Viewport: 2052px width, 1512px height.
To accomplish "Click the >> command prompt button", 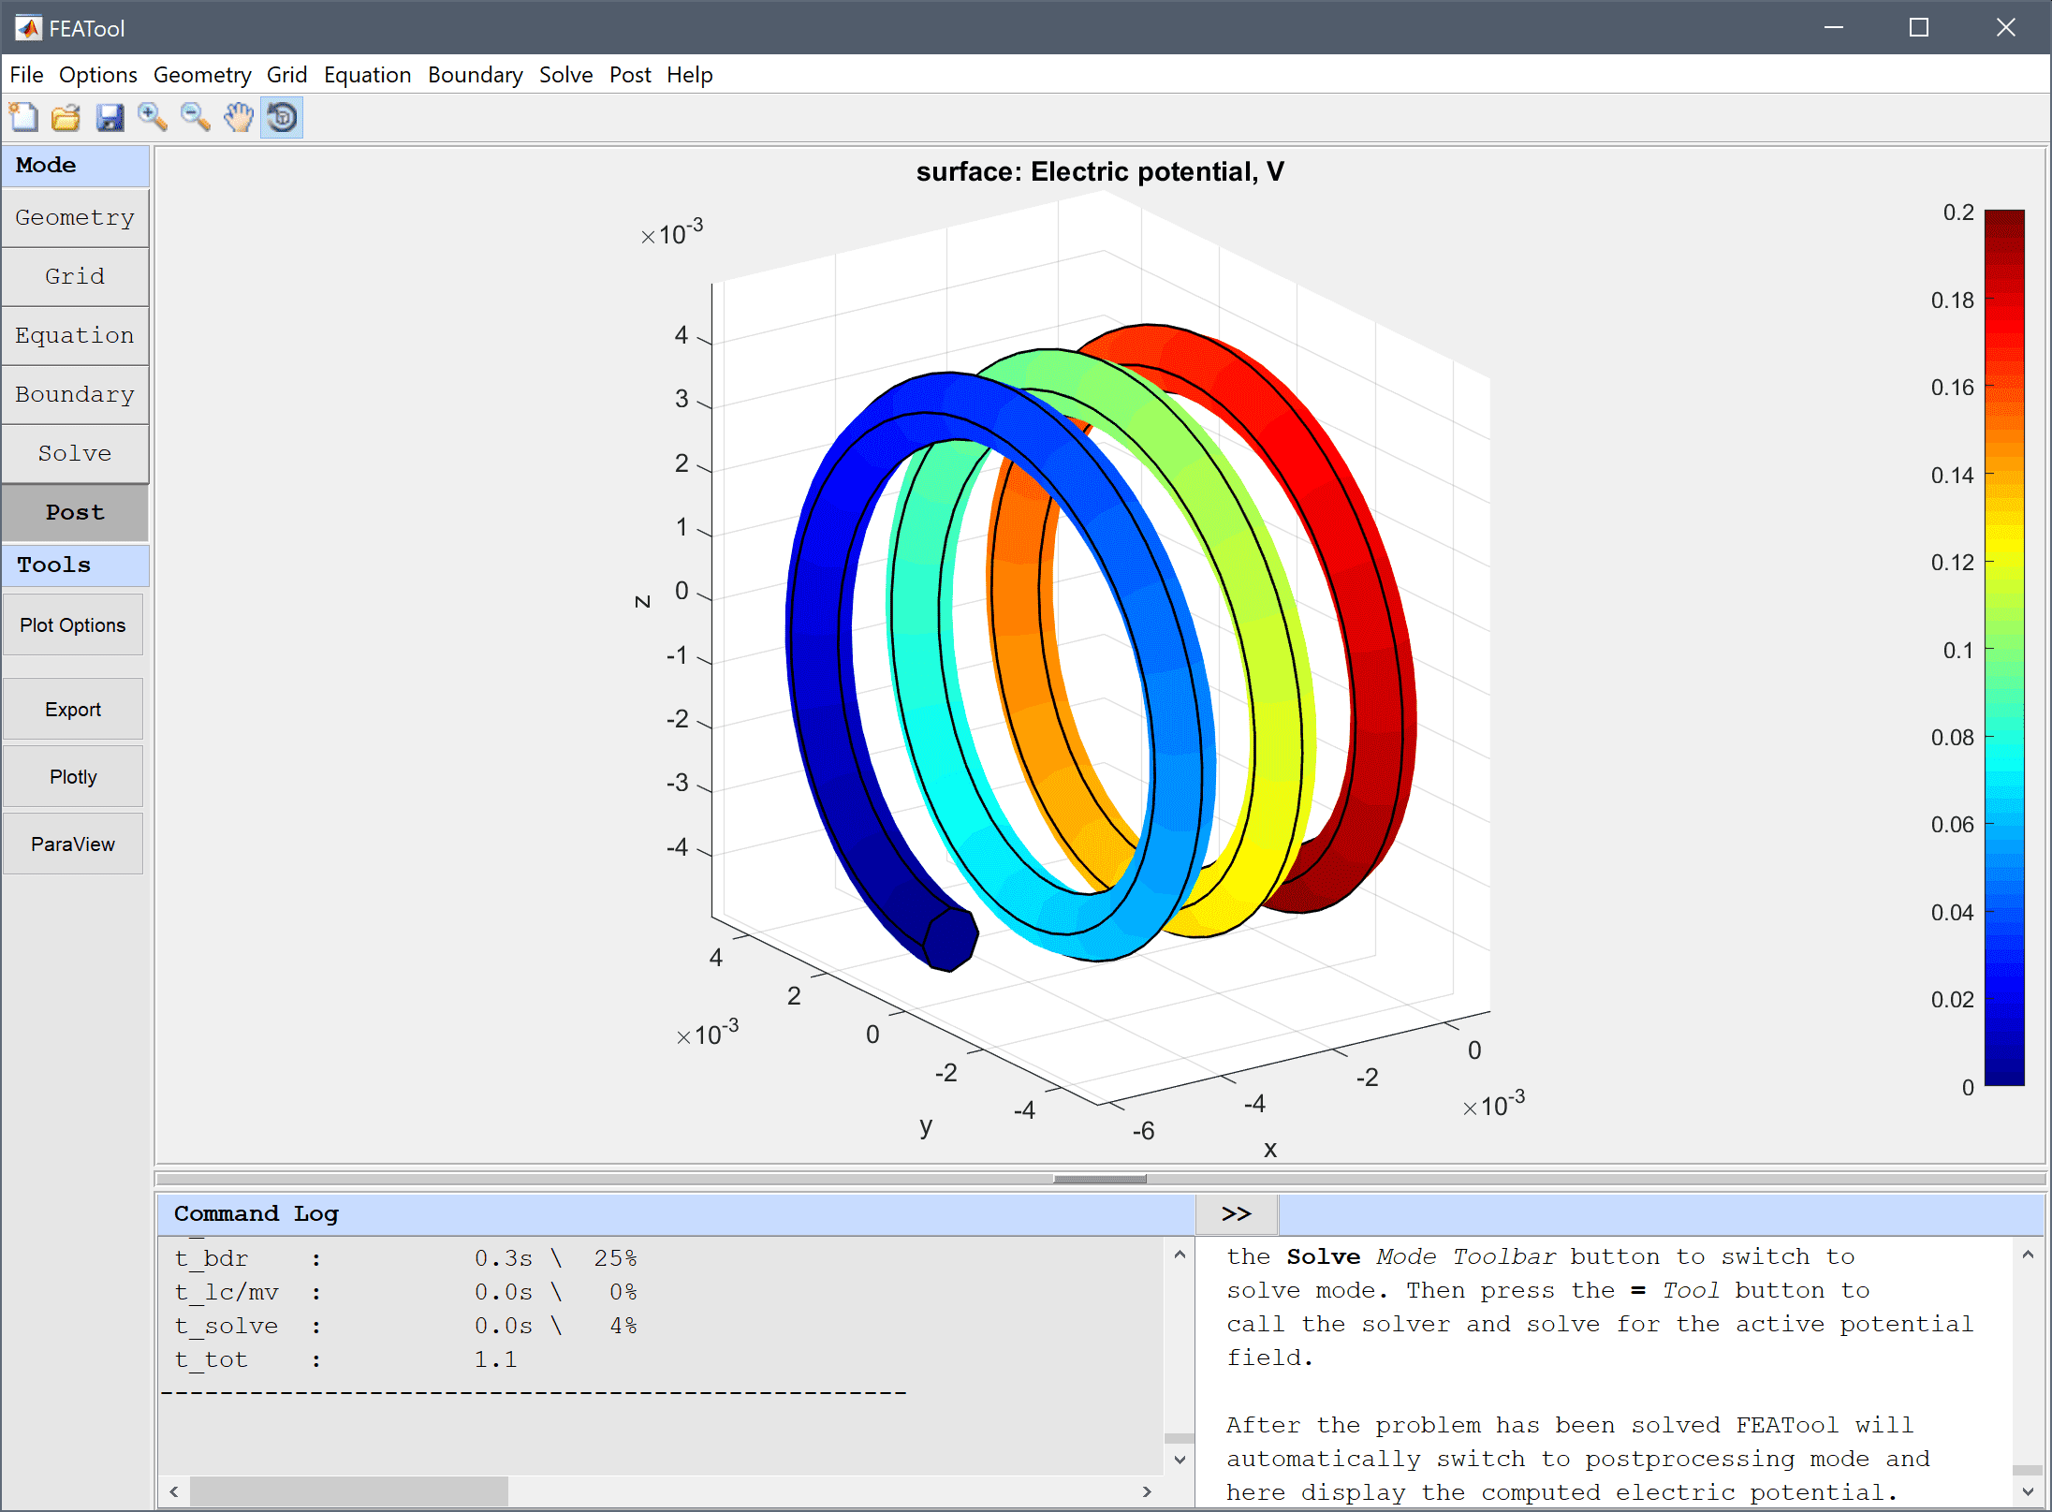I will pos(1237,1214).
